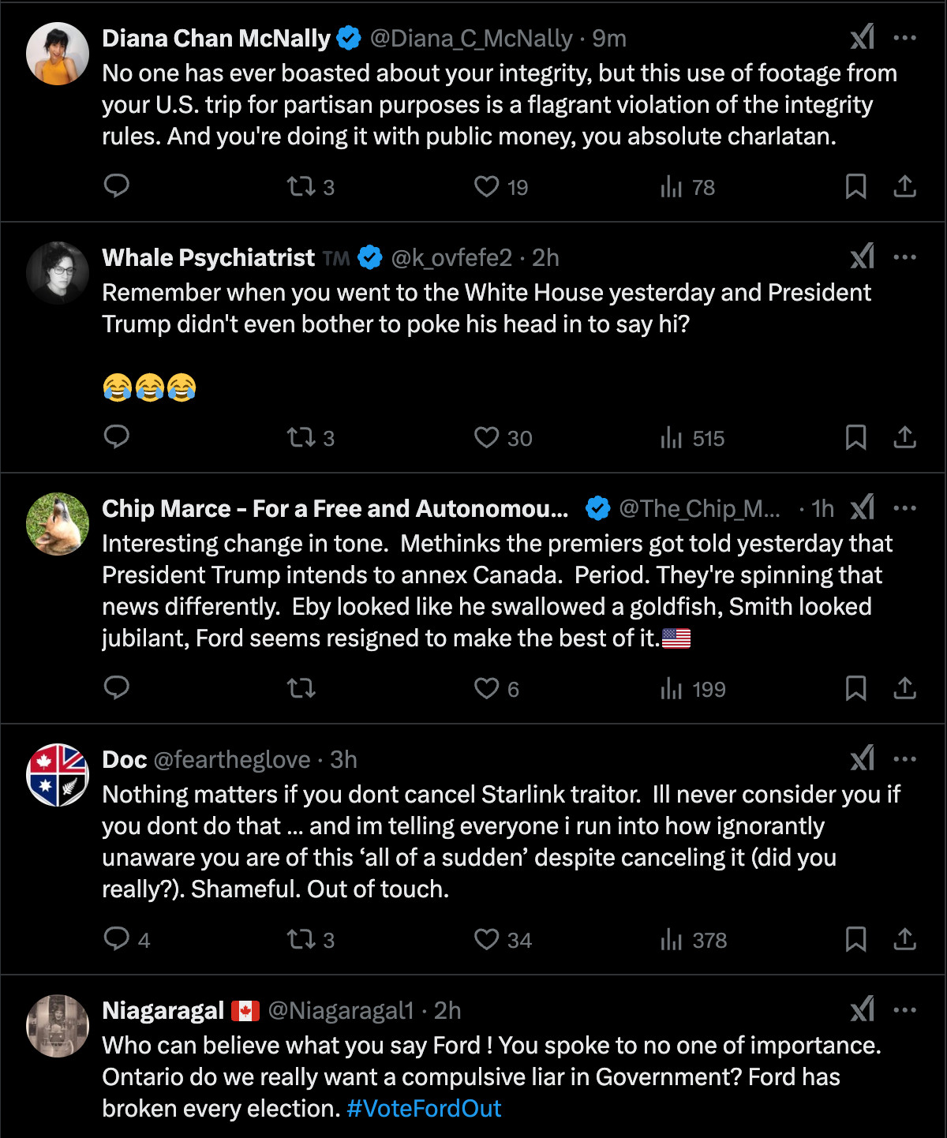Retweet Whale Psychiatrist's post
Image resolution: width=947 pixels, height=1138 pixels.
click(301, 437)
